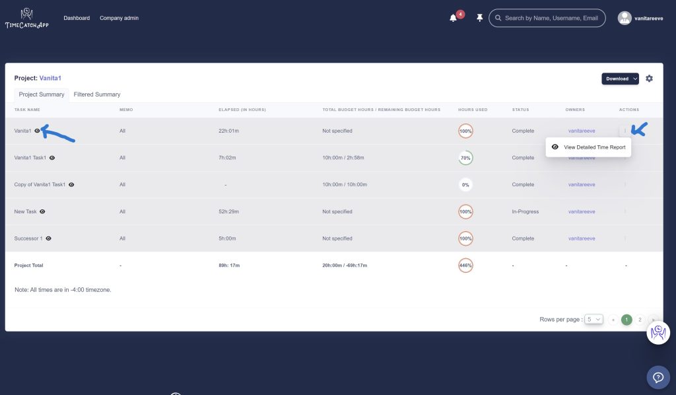Open the Company admin link
The width and height of the screenshot is (676, 395).
119,18
